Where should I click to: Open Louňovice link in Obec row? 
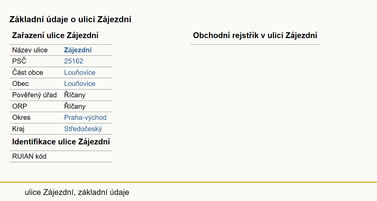(80, 84)
